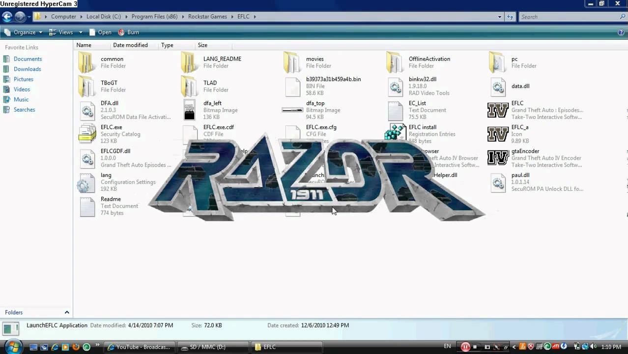628x354 pixels.
Task: Select the binkw32.dll file
Action: 418,87
